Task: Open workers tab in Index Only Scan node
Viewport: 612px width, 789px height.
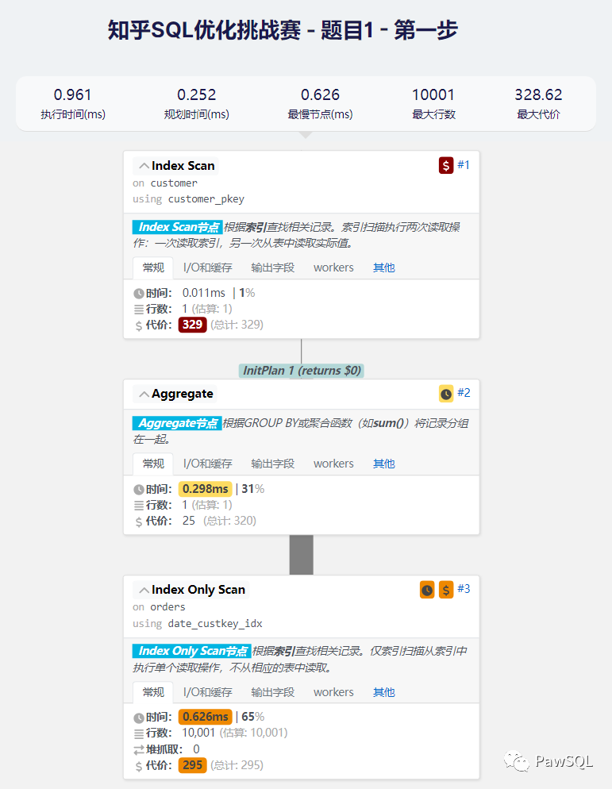Action: pyautogui.click(x=333, y=692)
